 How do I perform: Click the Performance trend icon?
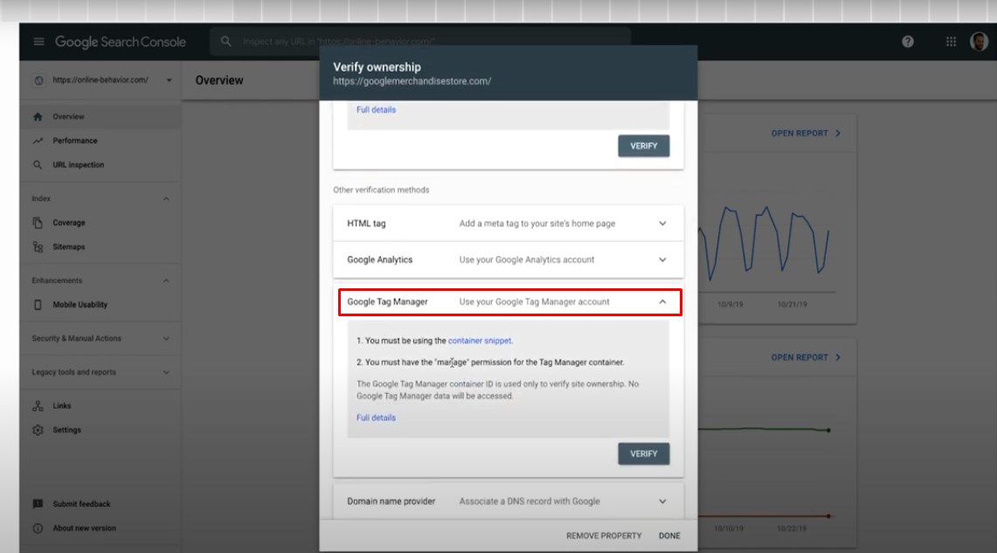tap(38, 142)
